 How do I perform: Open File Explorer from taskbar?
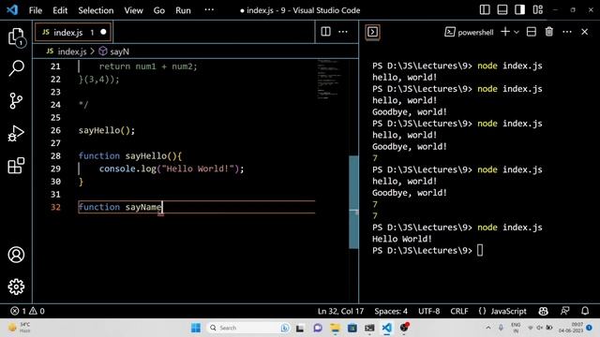336,328
